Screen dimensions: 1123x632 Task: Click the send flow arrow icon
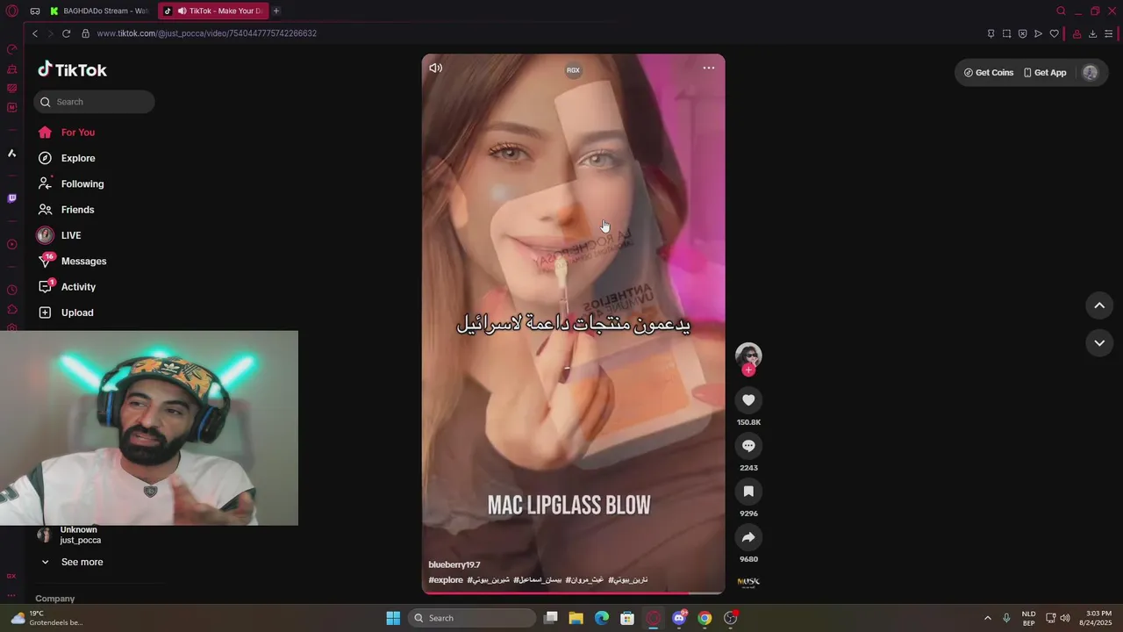point(1038,33)
